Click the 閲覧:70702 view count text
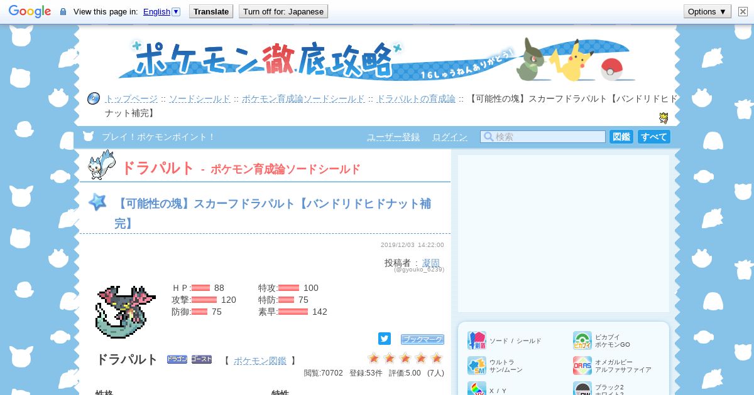Viewport: 754px width, 395px height. pos(324,373)
